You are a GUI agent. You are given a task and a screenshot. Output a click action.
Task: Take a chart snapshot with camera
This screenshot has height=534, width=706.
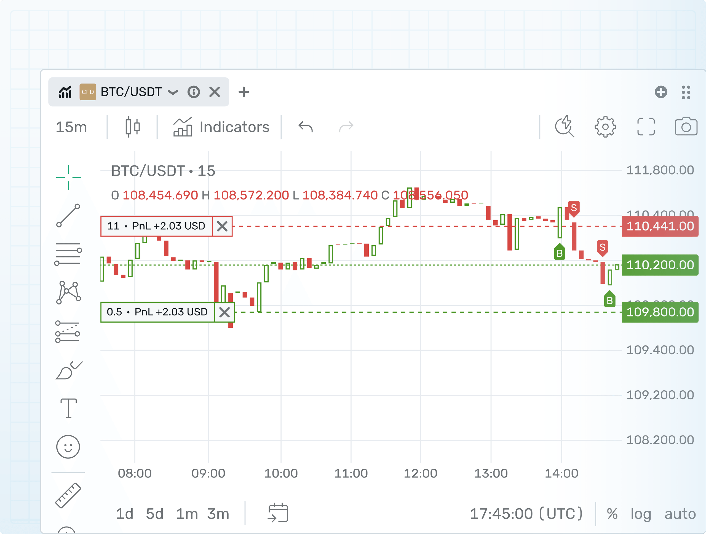(x=686, y=127)
